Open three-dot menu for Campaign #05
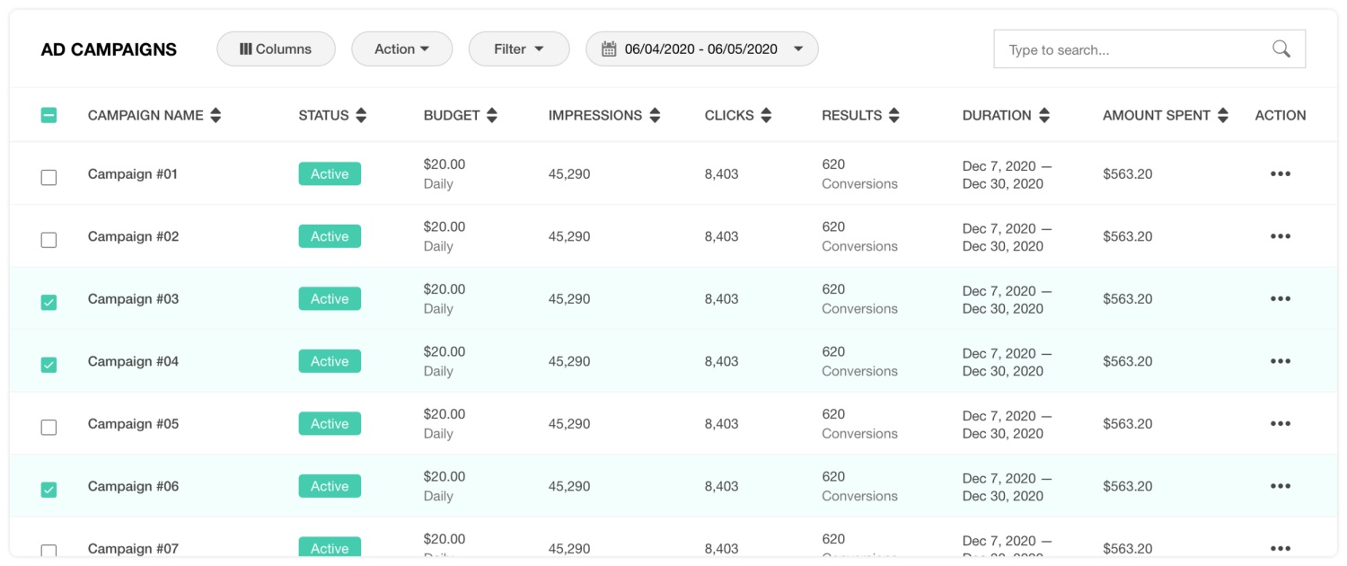 point(1280,424)
